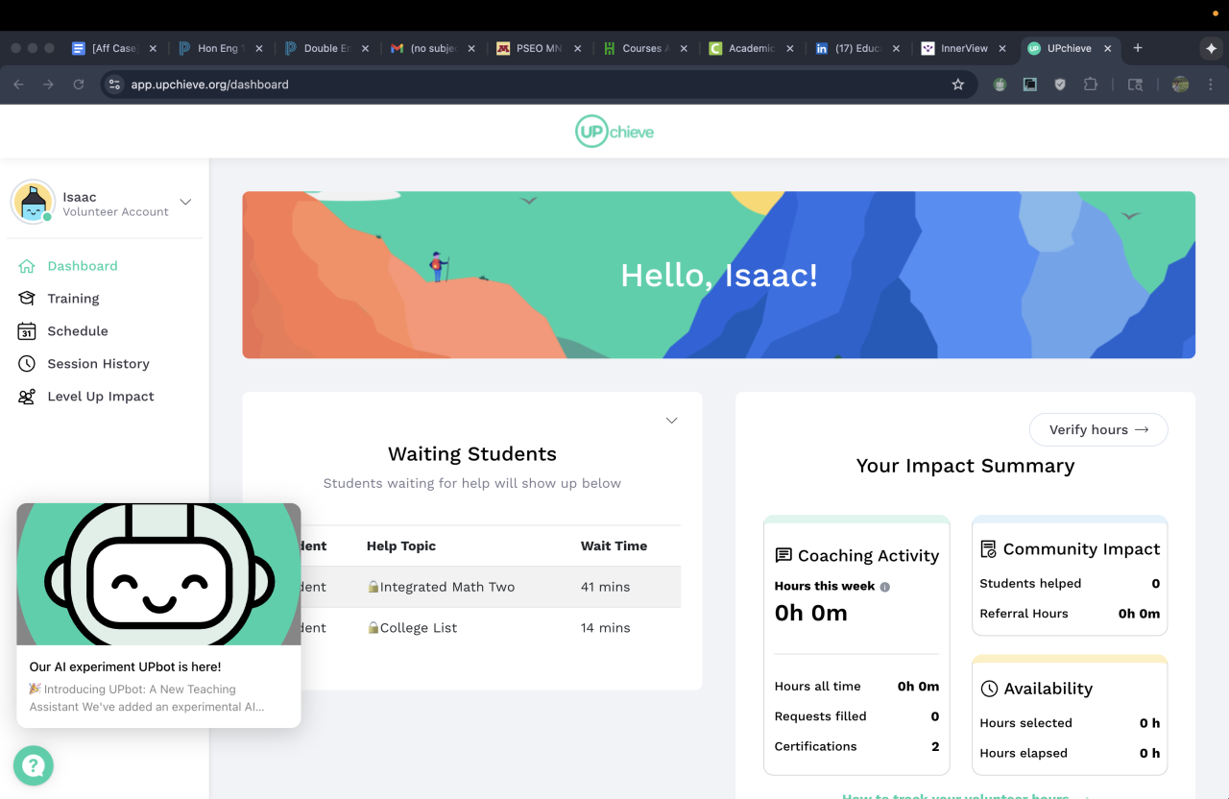Viewport: 1229px width, 799px height.
Task: Click the lock icon beside College List
Action: click(373, 628)
